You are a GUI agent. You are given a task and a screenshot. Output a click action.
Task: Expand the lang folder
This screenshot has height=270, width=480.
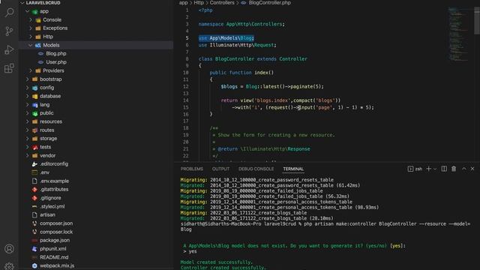coord(44,105)
